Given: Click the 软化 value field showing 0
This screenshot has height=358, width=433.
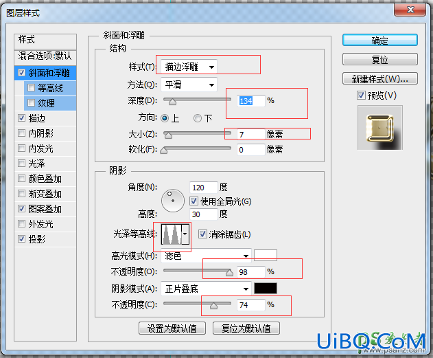Looking at the screenshot, I should (x=250, y=150).
